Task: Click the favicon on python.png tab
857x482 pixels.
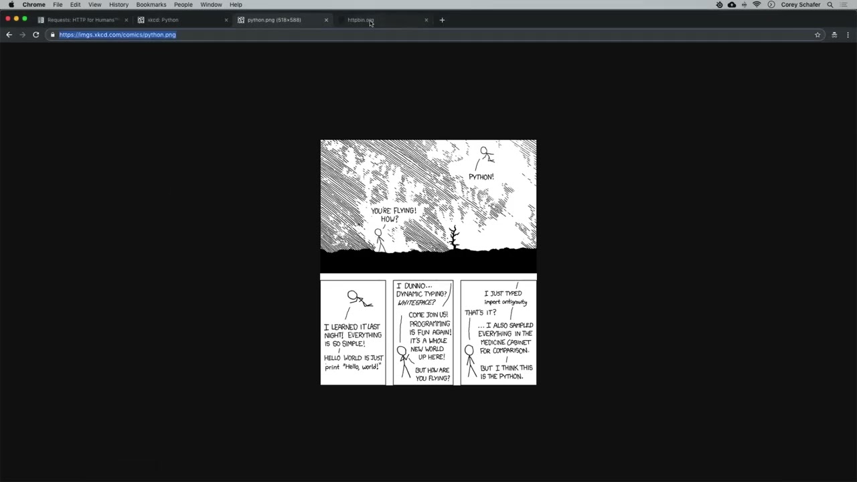Action: (241, 20)
